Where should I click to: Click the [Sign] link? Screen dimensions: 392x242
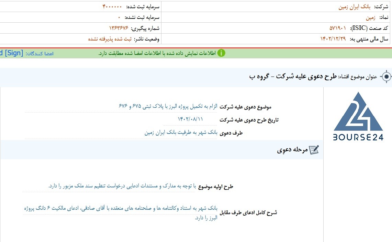click(14, 53)
